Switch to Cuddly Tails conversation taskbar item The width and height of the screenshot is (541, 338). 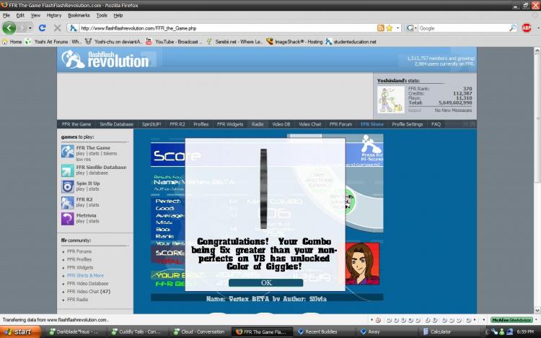(136, 331)
